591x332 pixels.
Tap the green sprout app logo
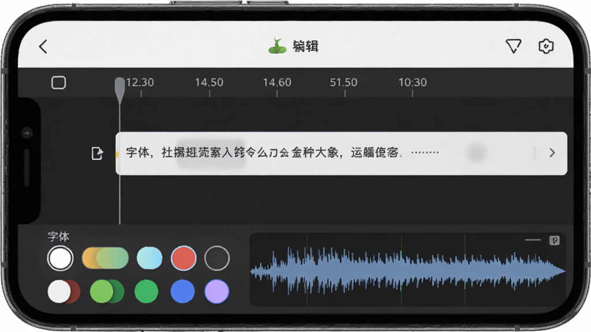coord(278,46)
